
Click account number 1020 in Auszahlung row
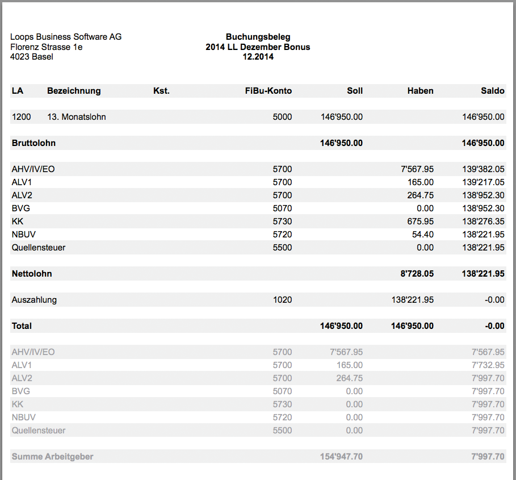pyautogui.click(x=282, y=300)
